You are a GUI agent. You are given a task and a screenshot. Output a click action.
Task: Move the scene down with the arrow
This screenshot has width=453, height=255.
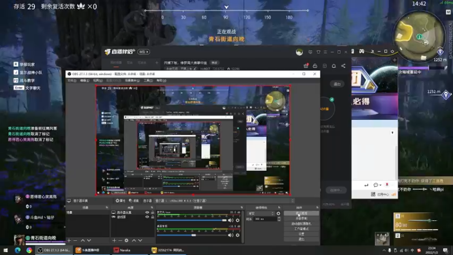[x=89, y=240]
